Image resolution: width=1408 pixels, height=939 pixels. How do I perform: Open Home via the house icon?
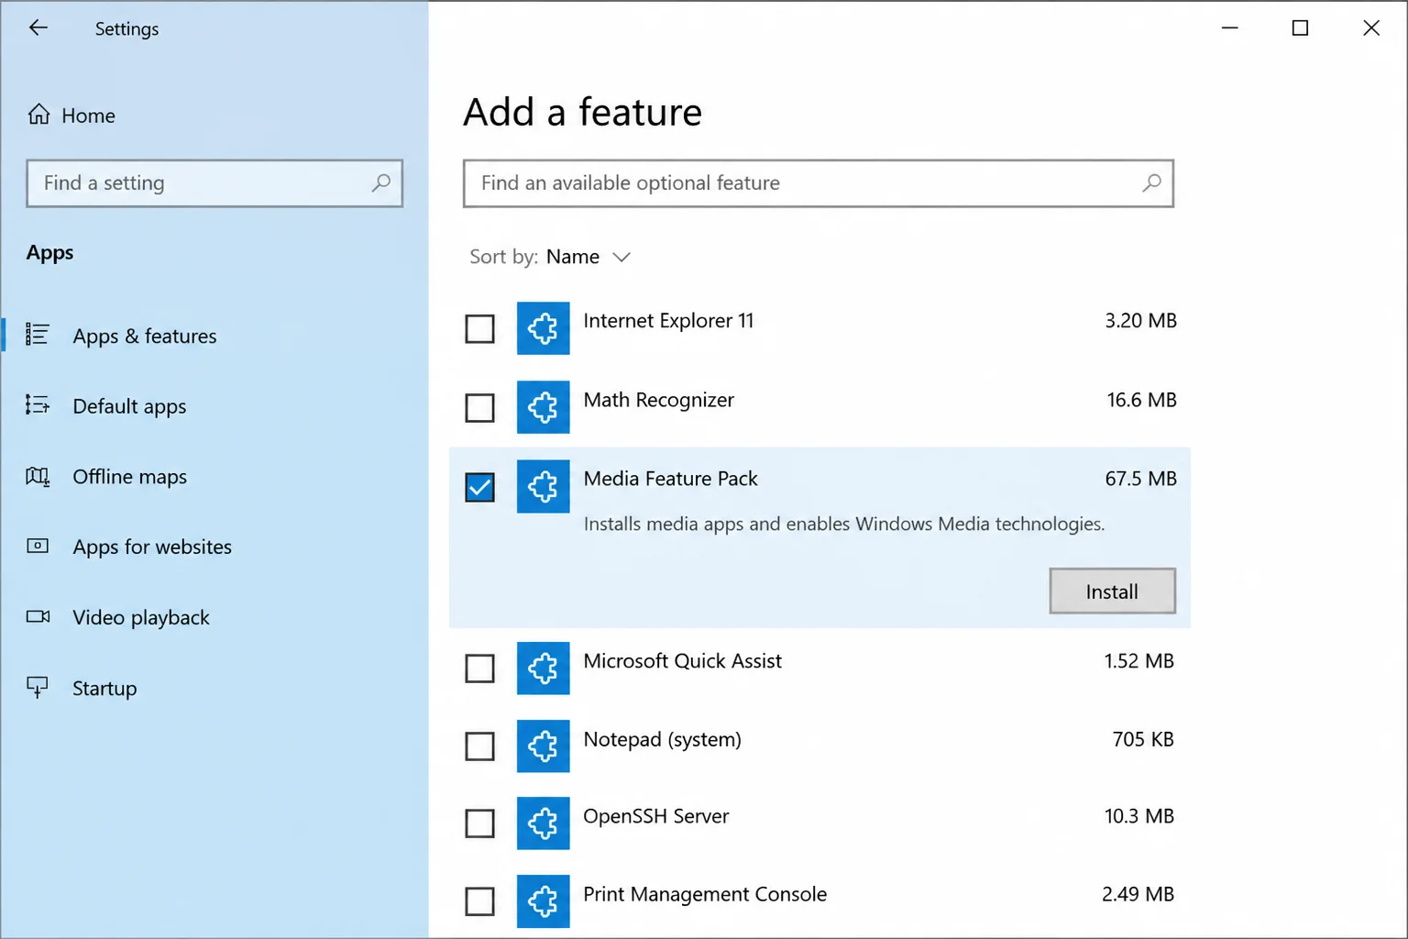(x=38, y=115)
